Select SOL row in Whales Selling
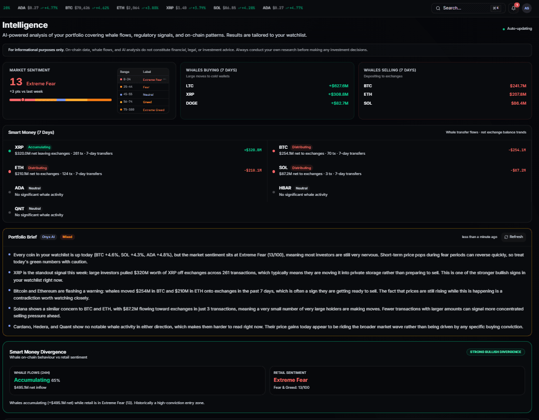539x420 pixels. pos(445,103)
